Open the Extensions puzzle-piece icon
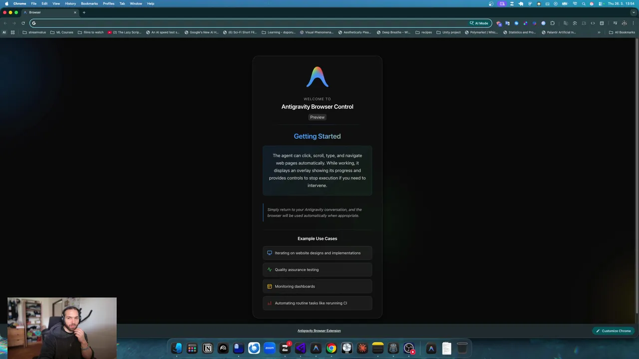Screen dimensions: 639x359 point(552,23)
